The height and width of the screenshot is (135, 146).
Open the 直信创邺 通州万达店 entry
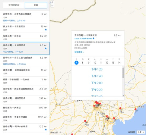25,100
